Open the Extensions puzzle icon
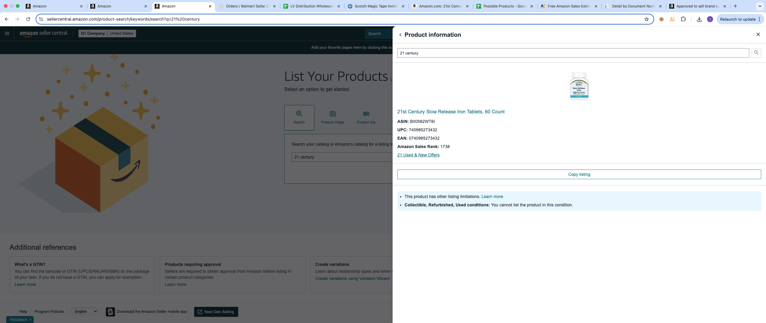The width and height of the screenshot is (766, 323). [x=683, y=19]
